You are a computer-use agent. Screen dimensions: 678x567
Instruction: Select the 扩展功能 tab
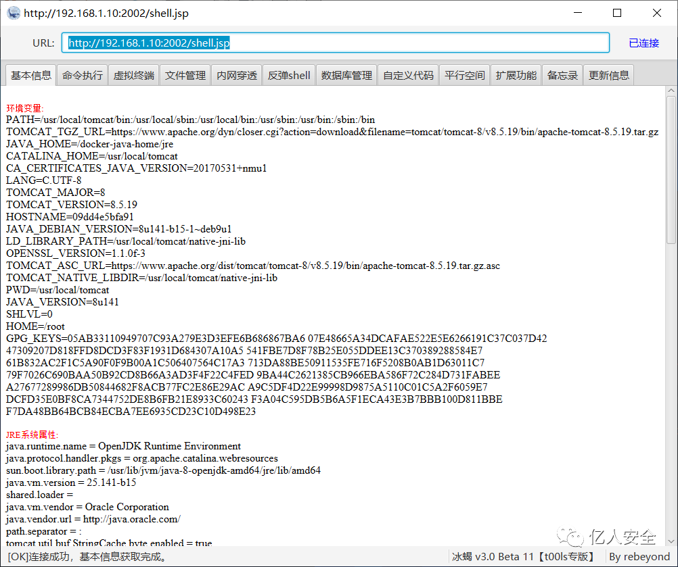pyautogui.click(x=516, y=75)
